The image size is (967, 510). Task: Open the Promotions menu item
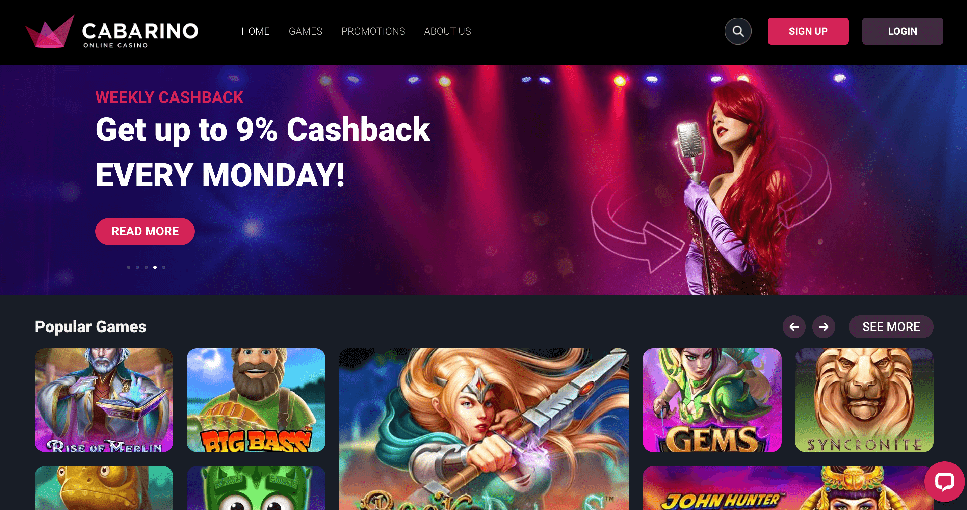[x=373, y=31]
